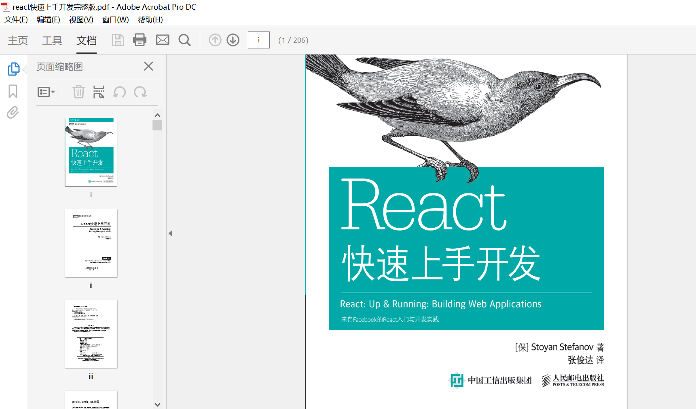Switch to the 工具 tab
The height and width of the screenshot is (409, 696).
click(52, 40)
